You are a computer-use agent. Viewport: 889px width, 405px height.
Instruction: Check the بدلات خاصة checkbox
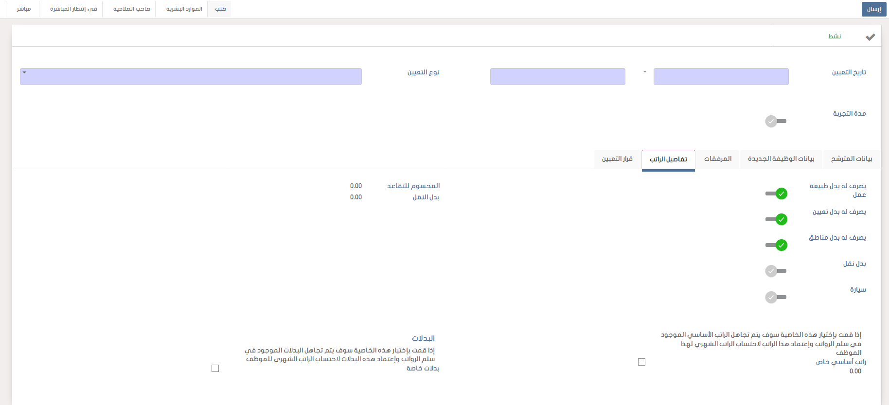click(x=215, y=369)
